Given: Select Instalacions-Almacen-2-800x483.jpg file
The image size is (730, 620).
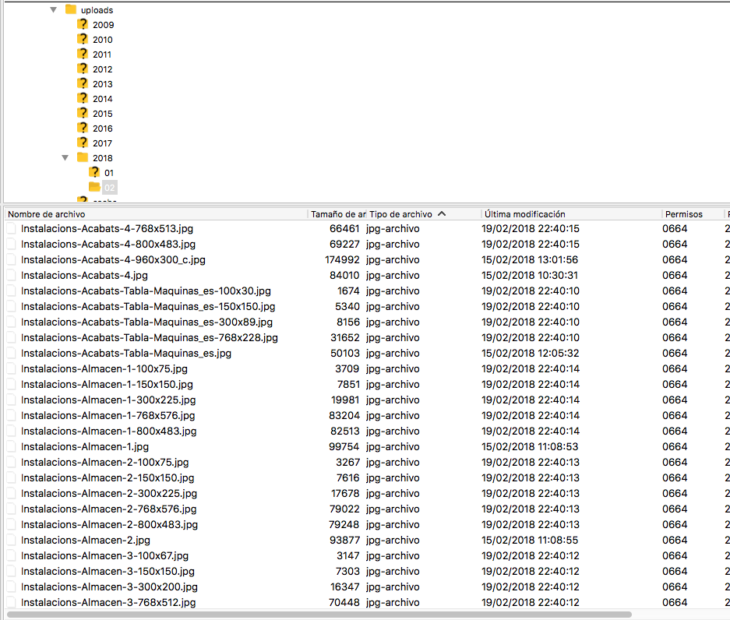Looking at the screenshot, I should 109,525.
